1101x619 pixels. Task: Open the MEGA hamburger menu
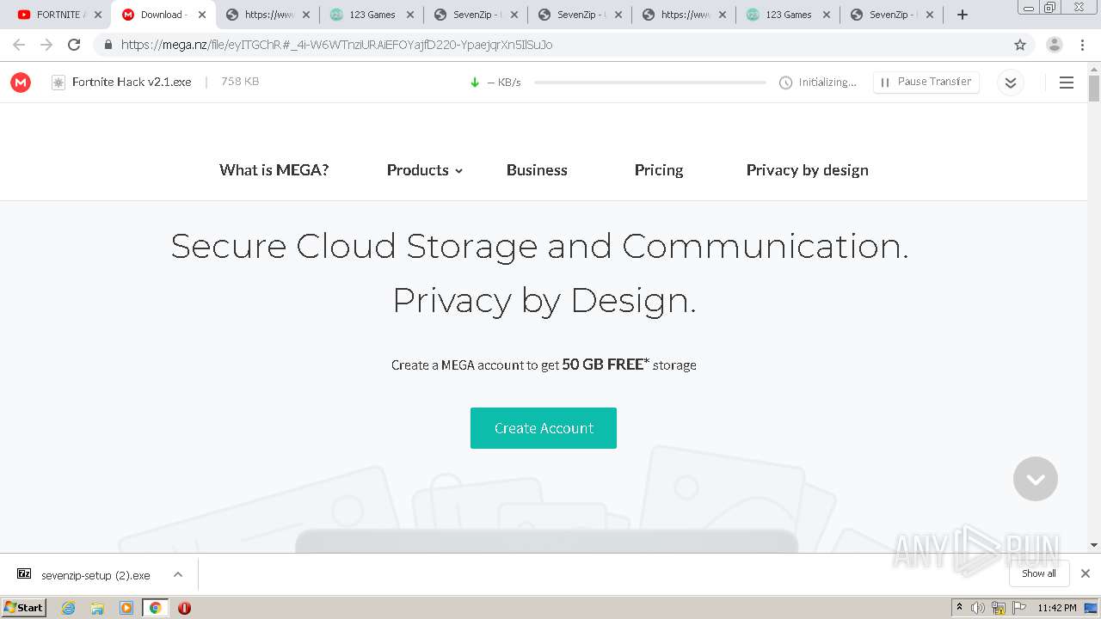pyautogui.click(x=1067, y=83)
